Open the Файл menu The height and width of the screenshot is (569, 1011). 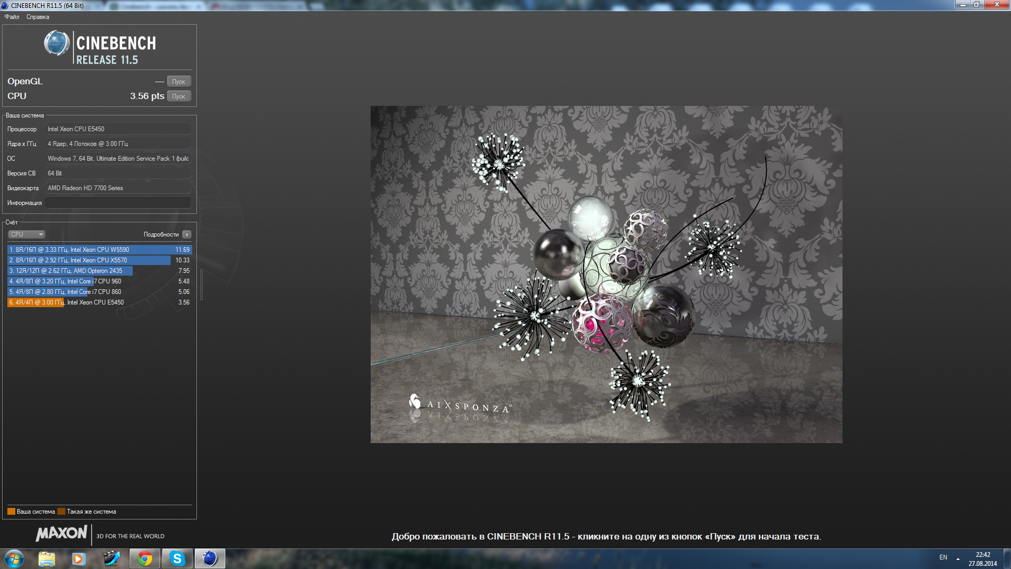point(12,17)
